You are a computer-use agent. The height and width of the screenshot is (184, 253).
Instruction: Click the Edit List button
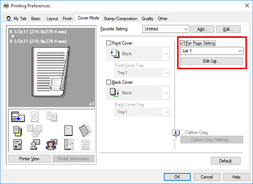(x=212, y=61)
